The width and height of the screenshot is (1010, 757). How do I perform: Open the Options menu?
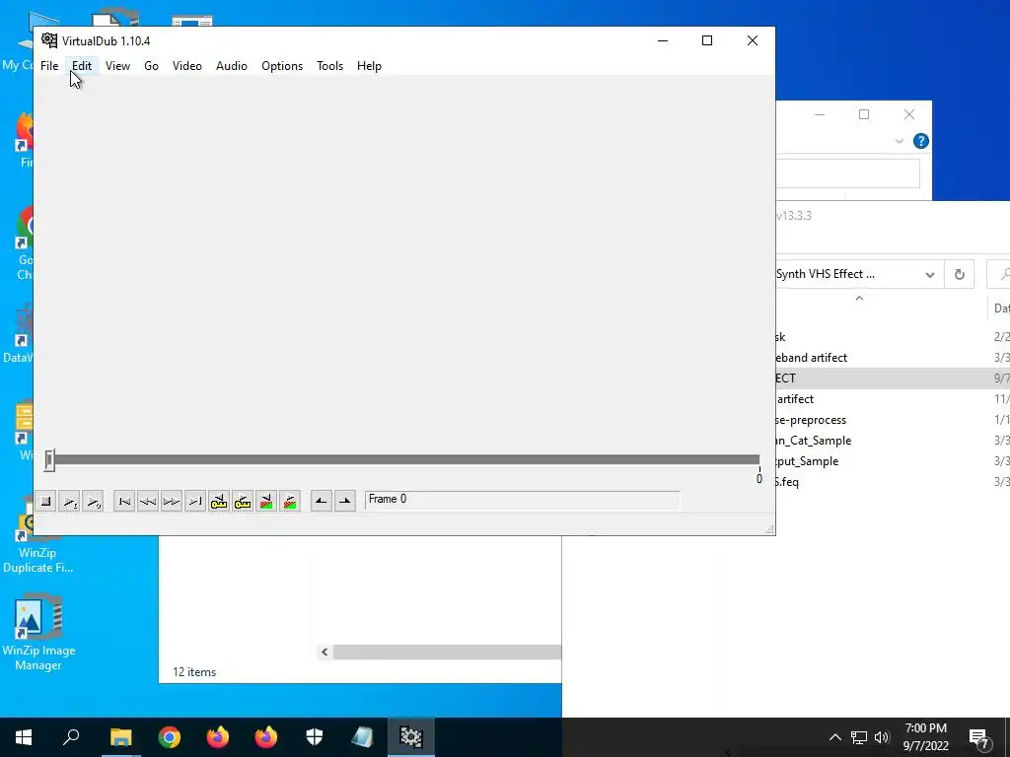click(x=282, y=66)
